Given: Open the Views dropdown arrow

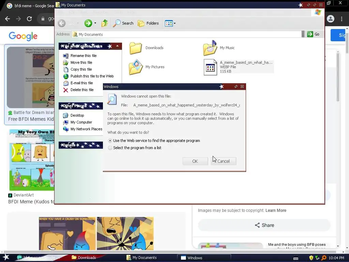Looking at the screenshot, I should (175, 24).
